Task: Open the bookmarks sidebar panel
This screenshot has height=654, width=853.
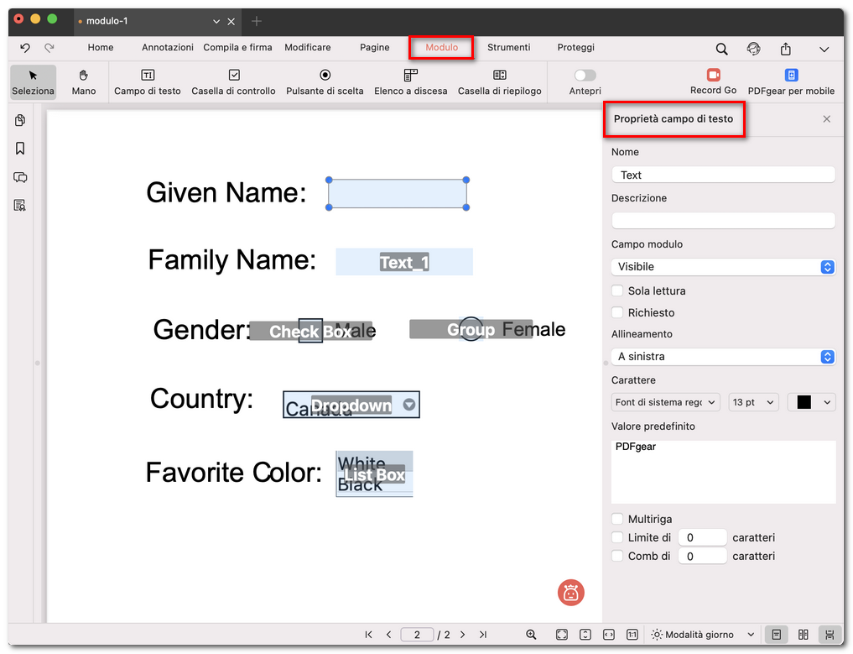Action: tap(20, 149)
